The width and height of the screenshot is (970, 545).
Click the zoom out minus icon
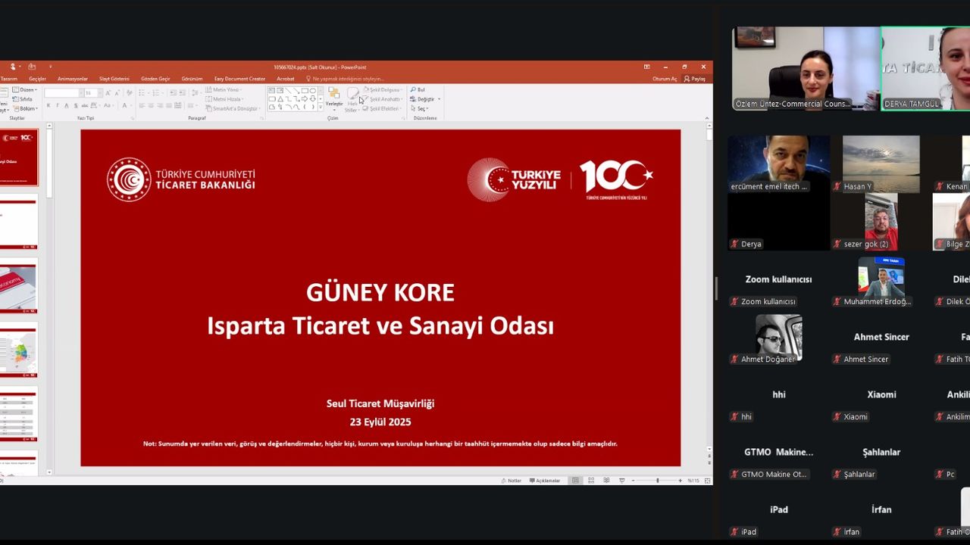point(634,481)
